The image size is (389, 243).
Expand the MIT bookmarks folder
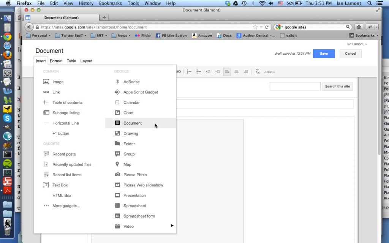click(99, 35)
